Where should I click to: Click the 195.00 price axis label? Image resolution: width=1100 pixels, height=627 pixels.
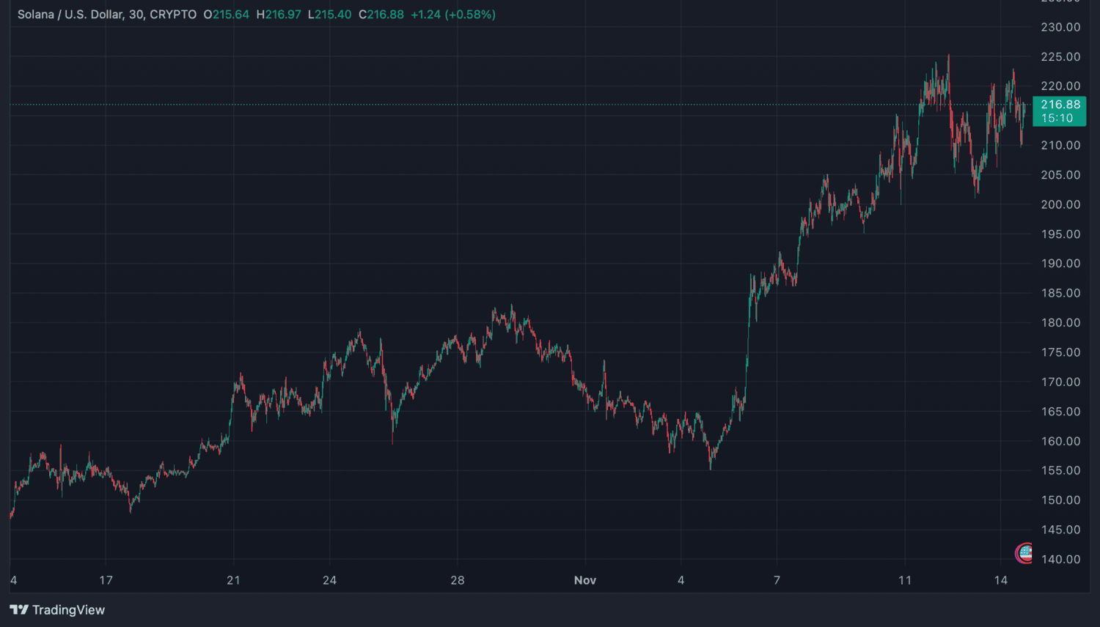click(1060, 234)
